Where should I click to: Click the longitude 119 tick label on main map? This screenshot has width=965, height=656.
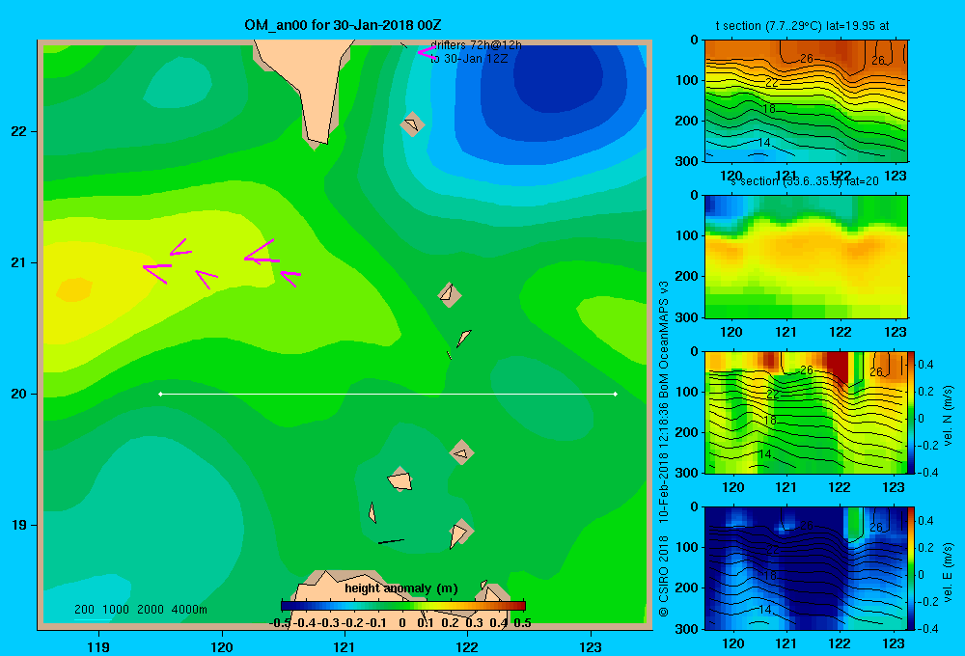pyautogui.click(x=98, y=646)
